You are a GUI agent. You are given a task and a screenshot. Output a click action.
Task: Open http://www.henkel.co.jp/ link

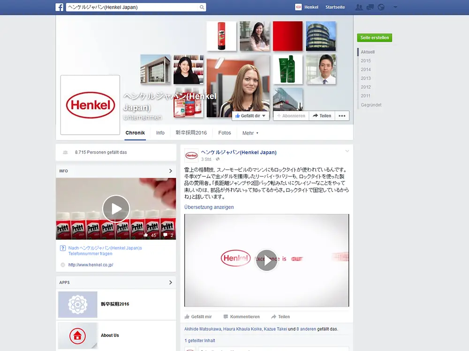(91, 265)
